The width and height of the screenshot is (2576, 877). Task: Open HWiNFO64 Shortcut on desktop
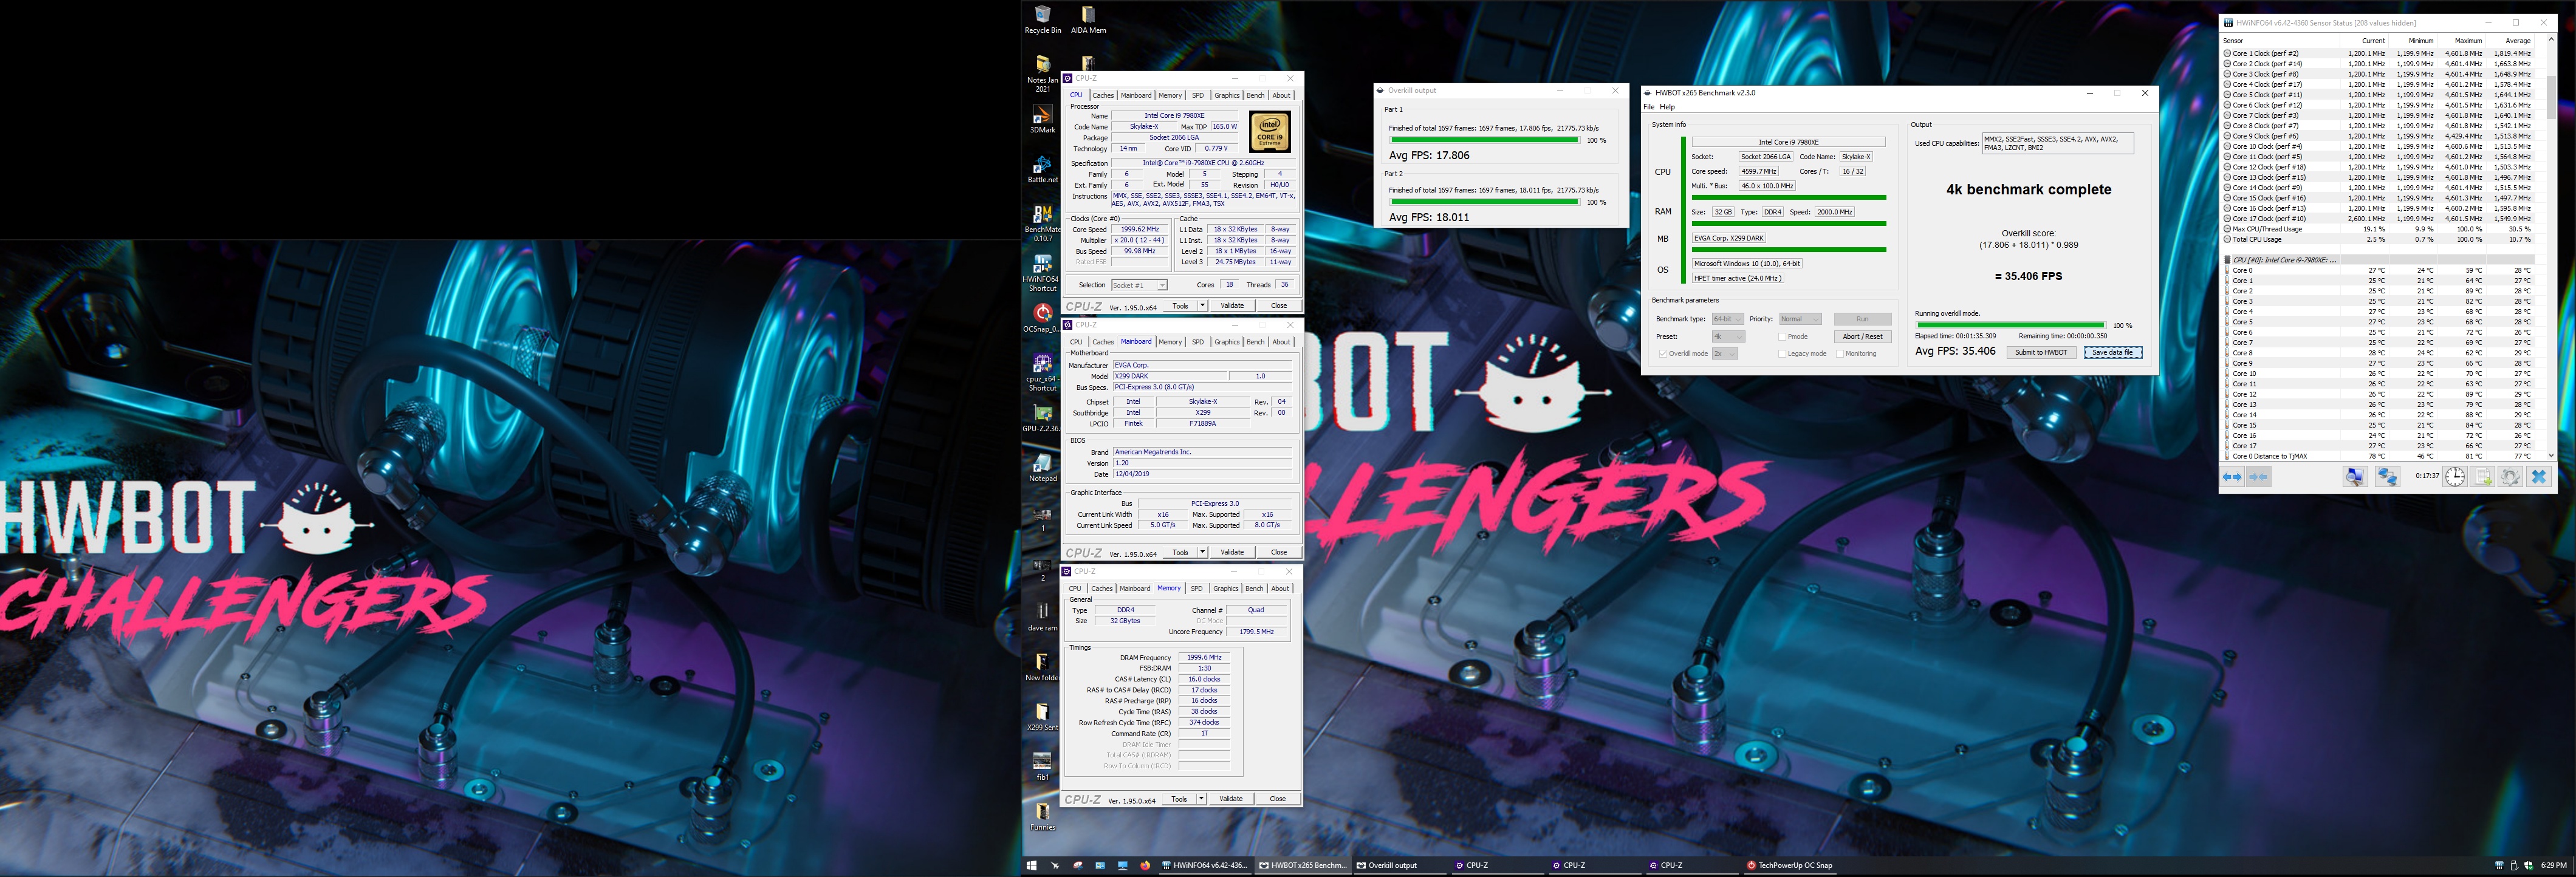[x=1042, y=273]
